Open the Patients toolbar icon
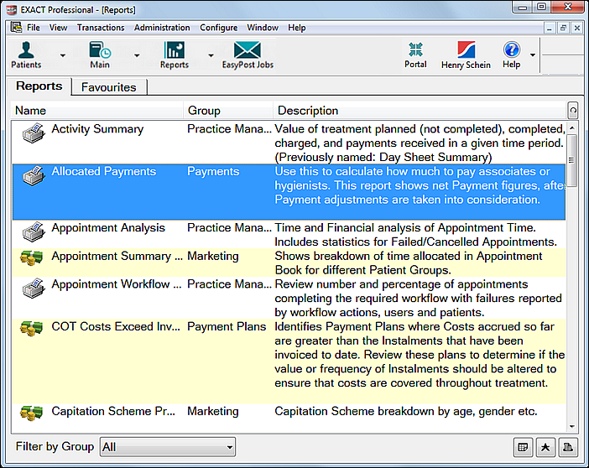 pos(26,55)
